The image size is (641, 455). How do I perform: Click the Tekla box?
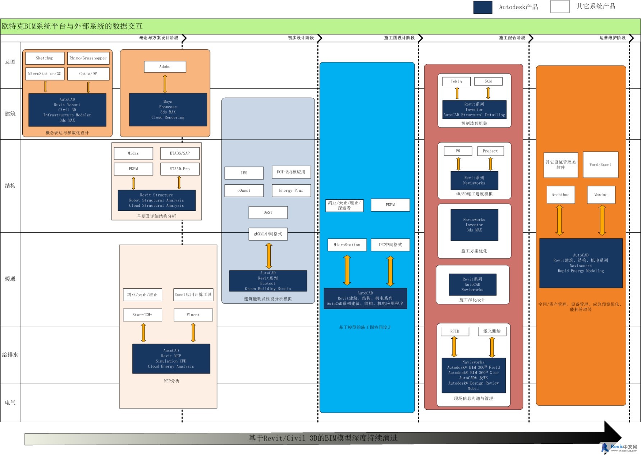456,82
